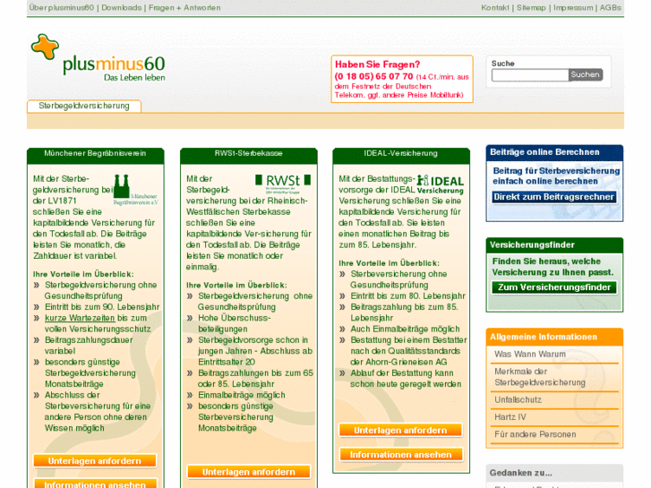Open Fragen + Antworten page
The height and width of the screenshot is (488, 651).
click(184, 7)
